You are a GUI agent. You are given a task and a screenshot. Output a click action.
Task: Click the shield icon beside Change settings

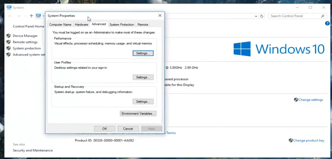click(x=296, y=100)
